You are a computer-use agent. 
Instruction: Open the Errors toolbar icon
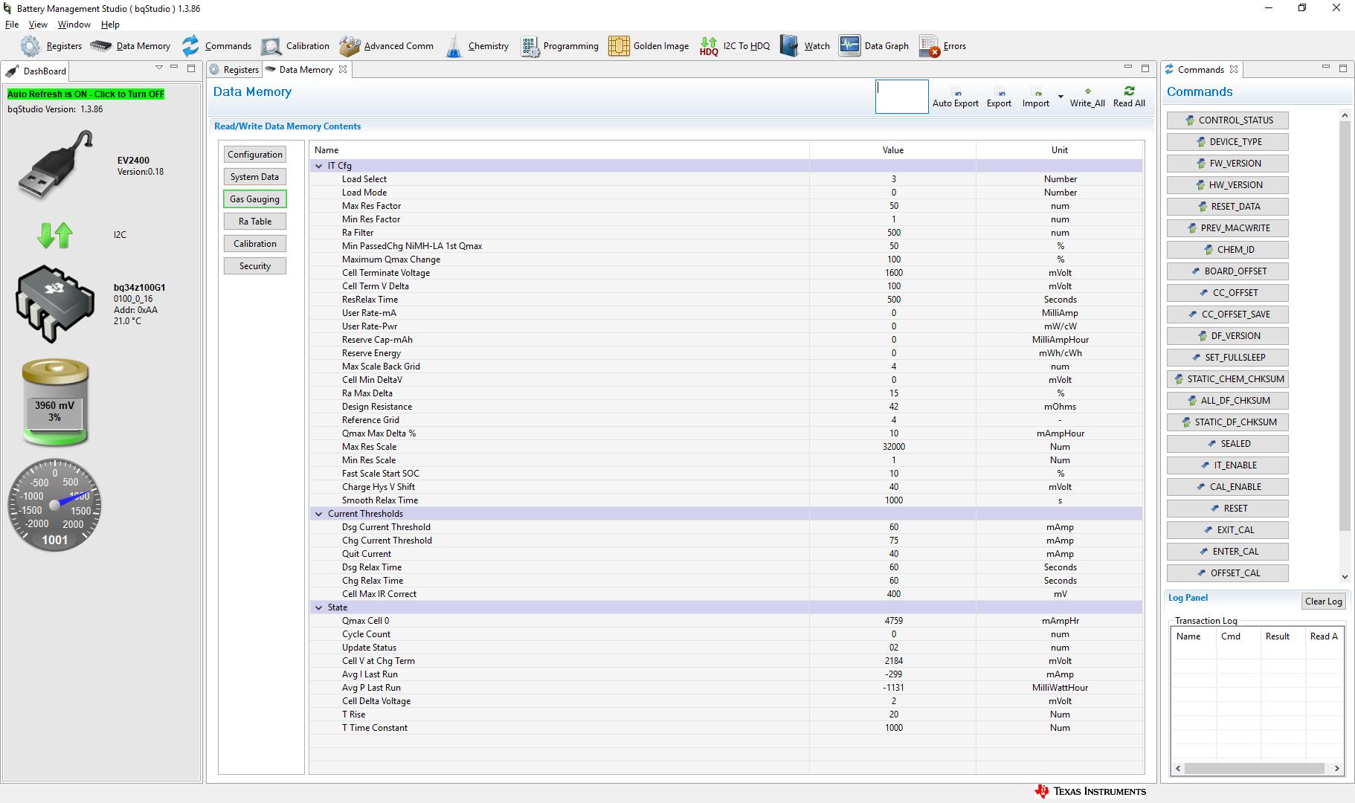[930, 46]
